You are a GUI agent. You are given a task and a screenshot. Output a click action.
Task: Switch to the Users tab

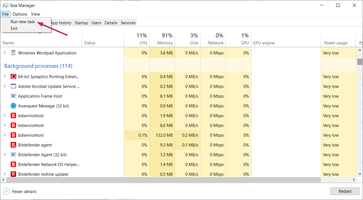click(x=96, y=23)
